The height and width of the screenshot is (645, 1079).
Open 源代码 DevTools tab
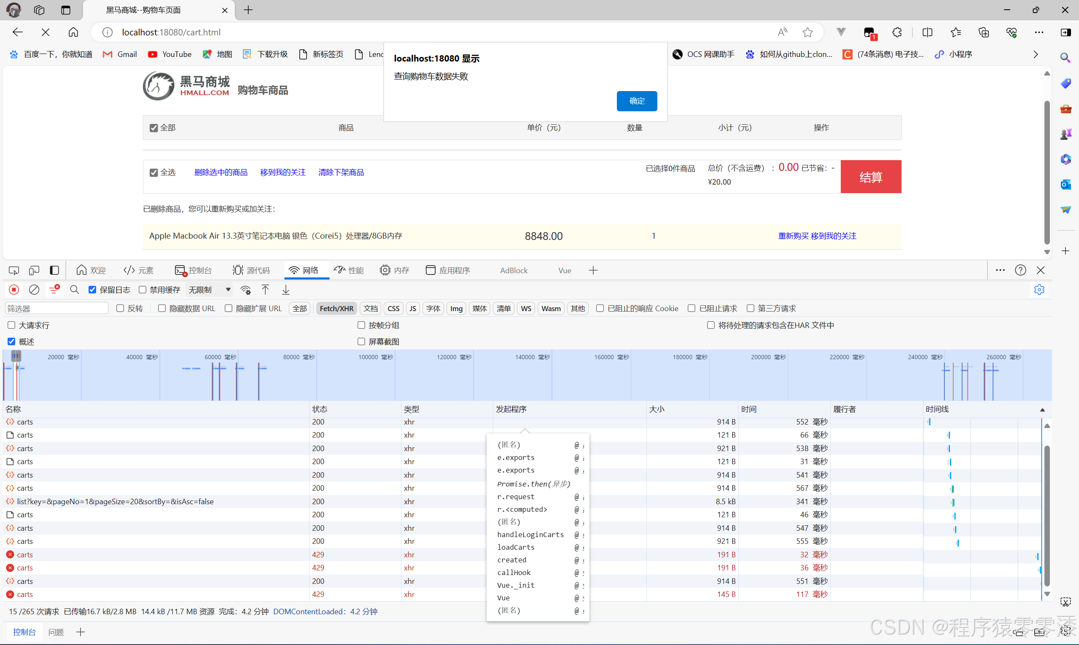click(x=251, y=270)
